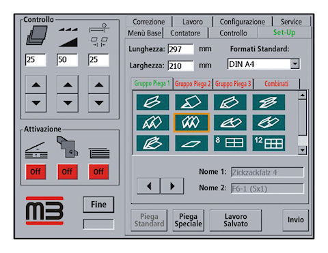Image resolution: width=328 pixels, height=253 pixels.
Task: Click the Invio button
Action: point(295,220)
